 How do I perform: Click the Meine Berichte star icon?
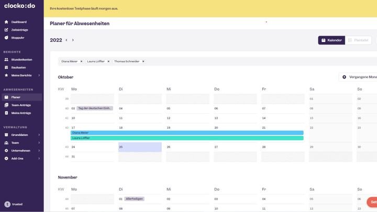coord(6,75)
